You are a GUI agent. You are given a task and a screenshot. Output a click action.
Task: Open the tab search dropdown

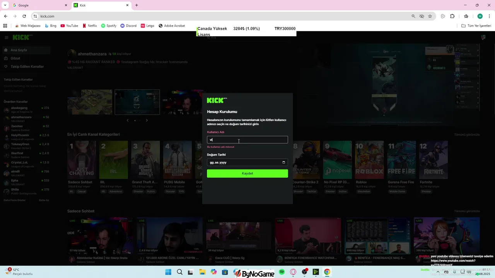point(5,5)
